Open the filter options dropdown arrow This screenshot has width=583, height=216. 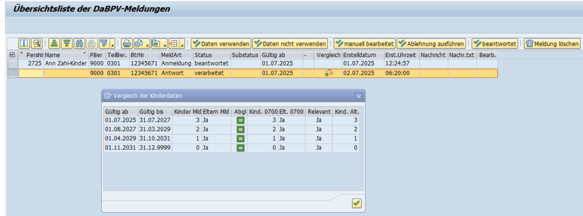[112, 44]
